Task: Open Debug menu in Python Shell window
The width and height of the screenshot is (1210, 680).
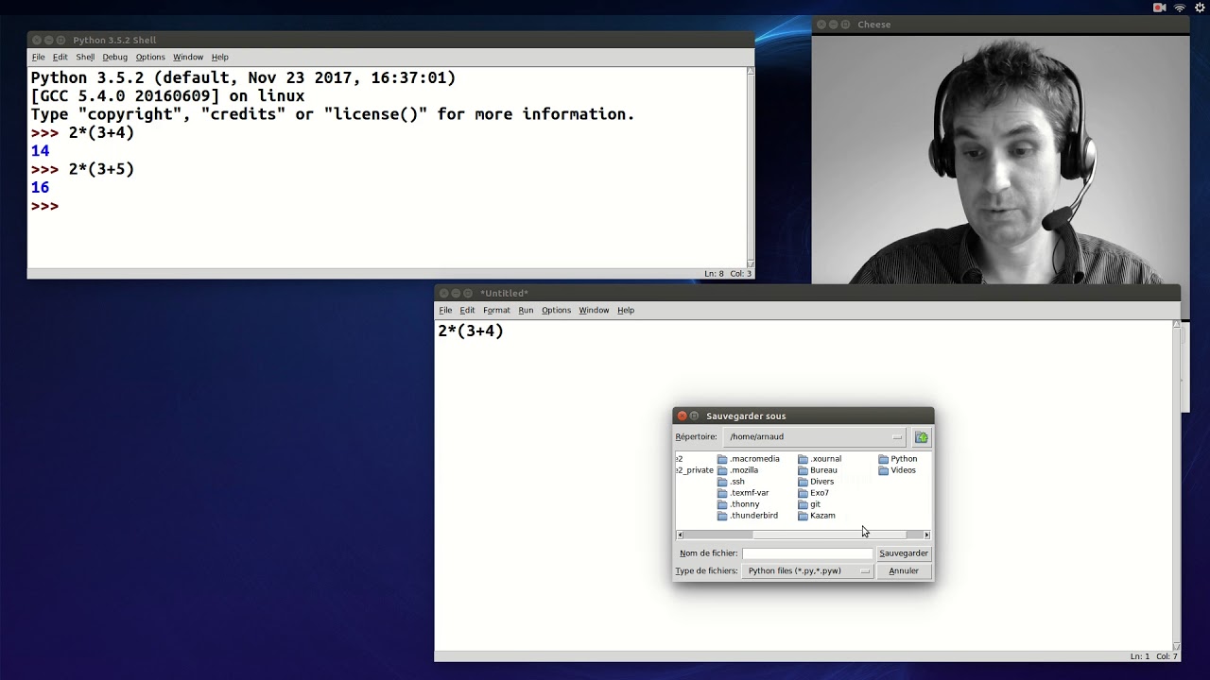Action: [114, 58]
